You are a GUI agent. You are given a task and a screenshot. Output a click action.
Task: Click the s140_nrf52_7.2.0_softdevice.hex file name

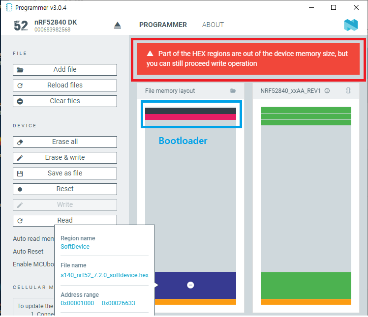click(104, 275)
